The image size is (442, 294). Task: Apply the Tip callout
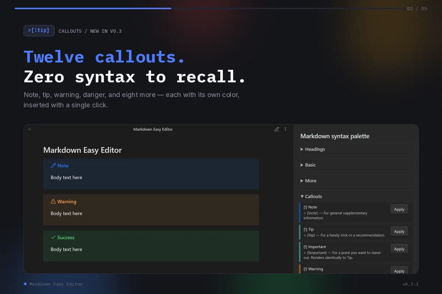coord(399,232)
